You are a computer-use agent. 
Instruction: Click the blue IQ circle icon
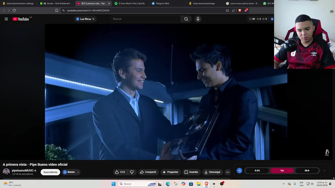[x=239, y=171]
